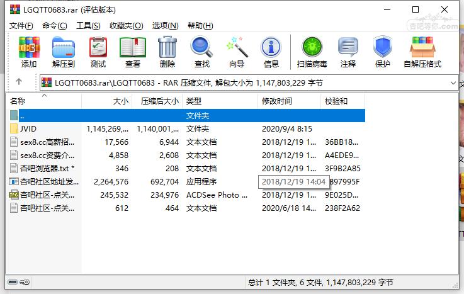
Task: Sort by 压缩后大小 column header
Action: coord(157,101)
